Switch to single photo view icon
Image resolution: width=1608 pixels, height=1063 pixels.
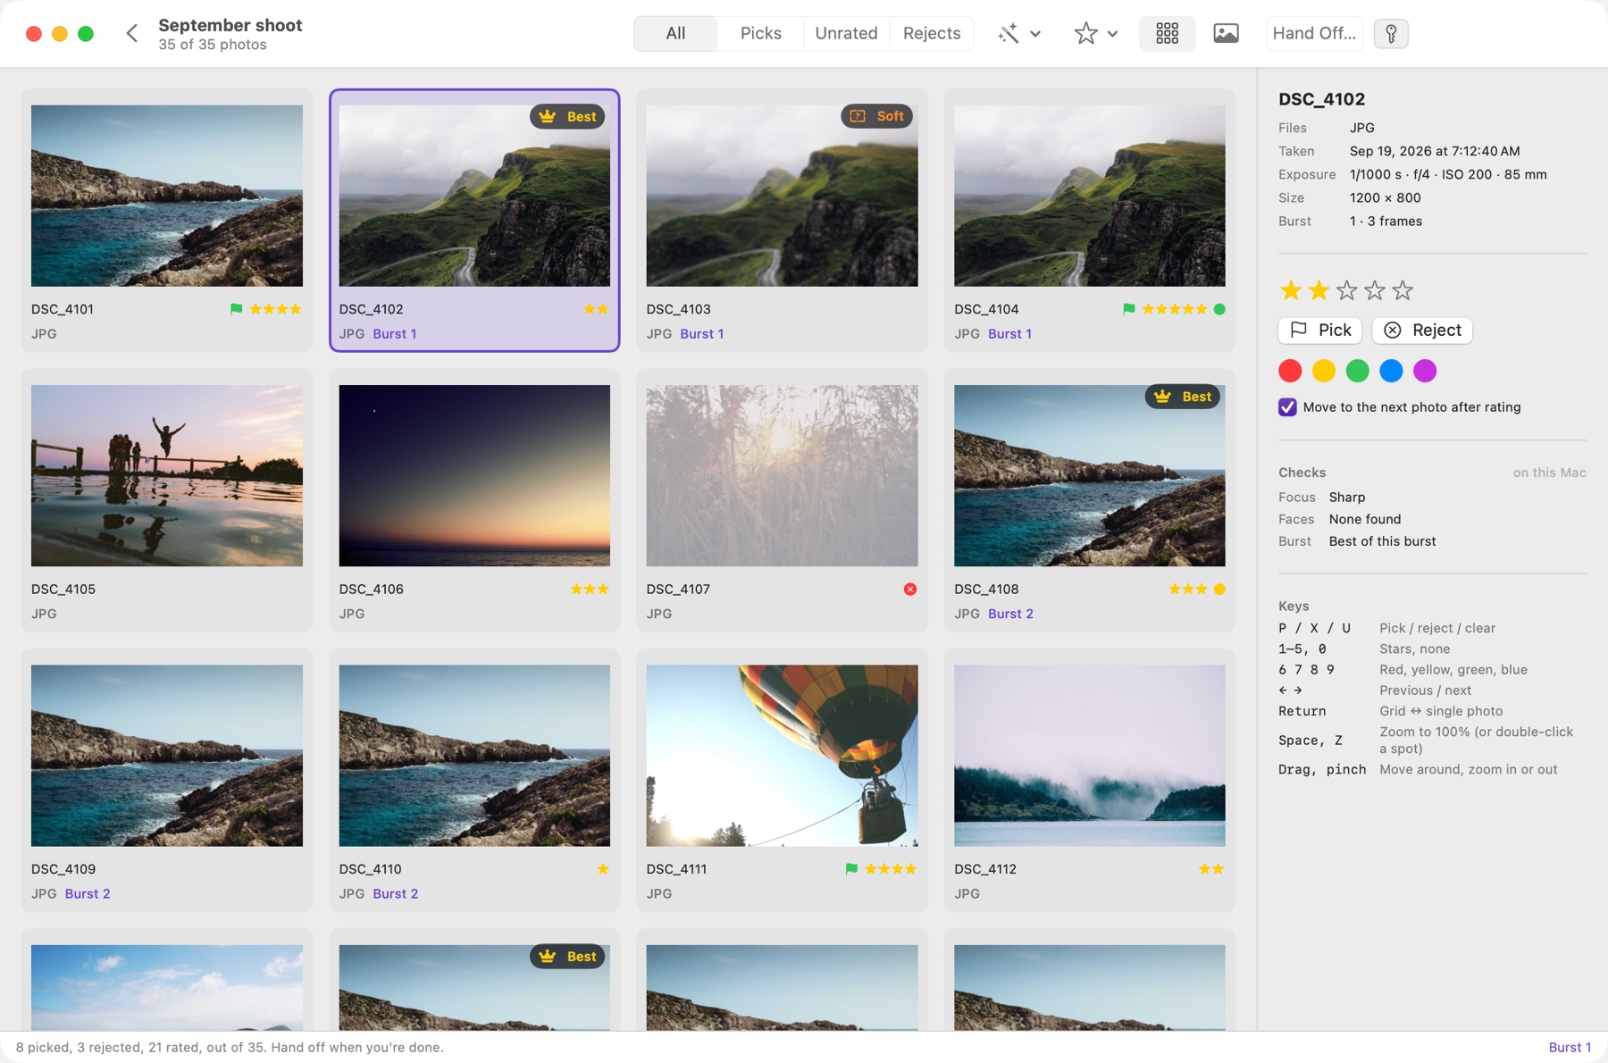1226,34
